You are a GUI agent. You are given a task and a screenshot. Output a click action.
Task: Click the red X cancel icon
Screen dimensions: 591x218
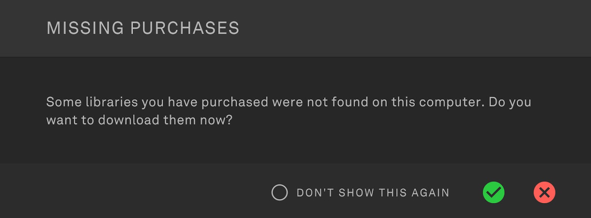pos(544,193)
